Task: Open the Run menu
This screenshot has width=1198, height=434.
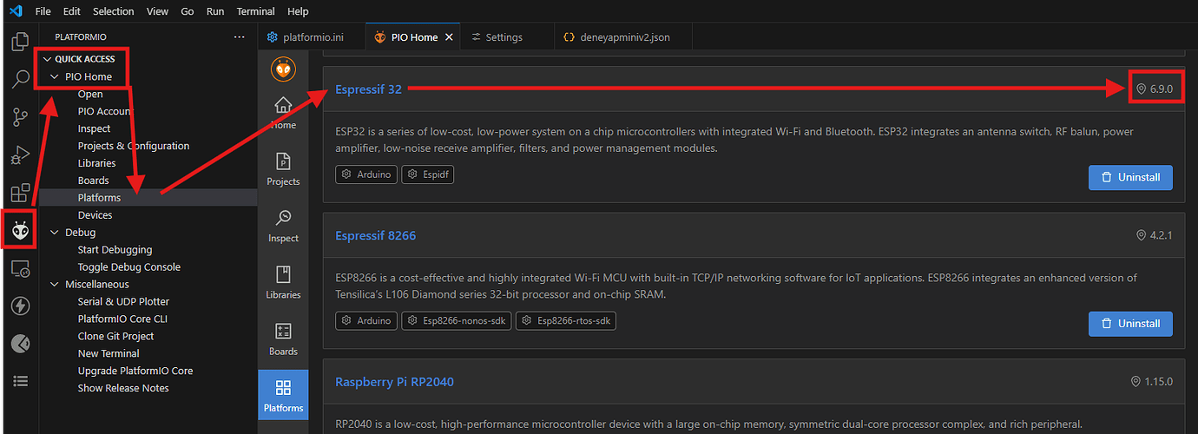Action: (x=215, y=11)
